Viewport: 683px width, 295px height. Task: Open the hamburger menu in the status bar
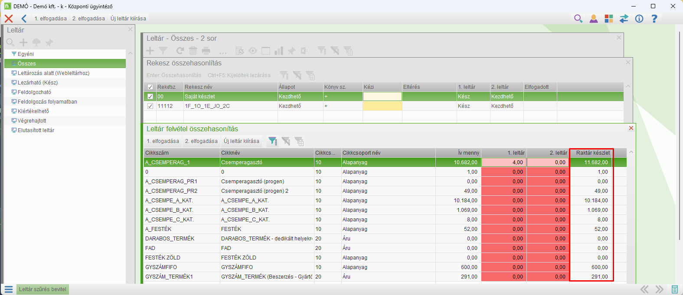[x=9, y=289]
